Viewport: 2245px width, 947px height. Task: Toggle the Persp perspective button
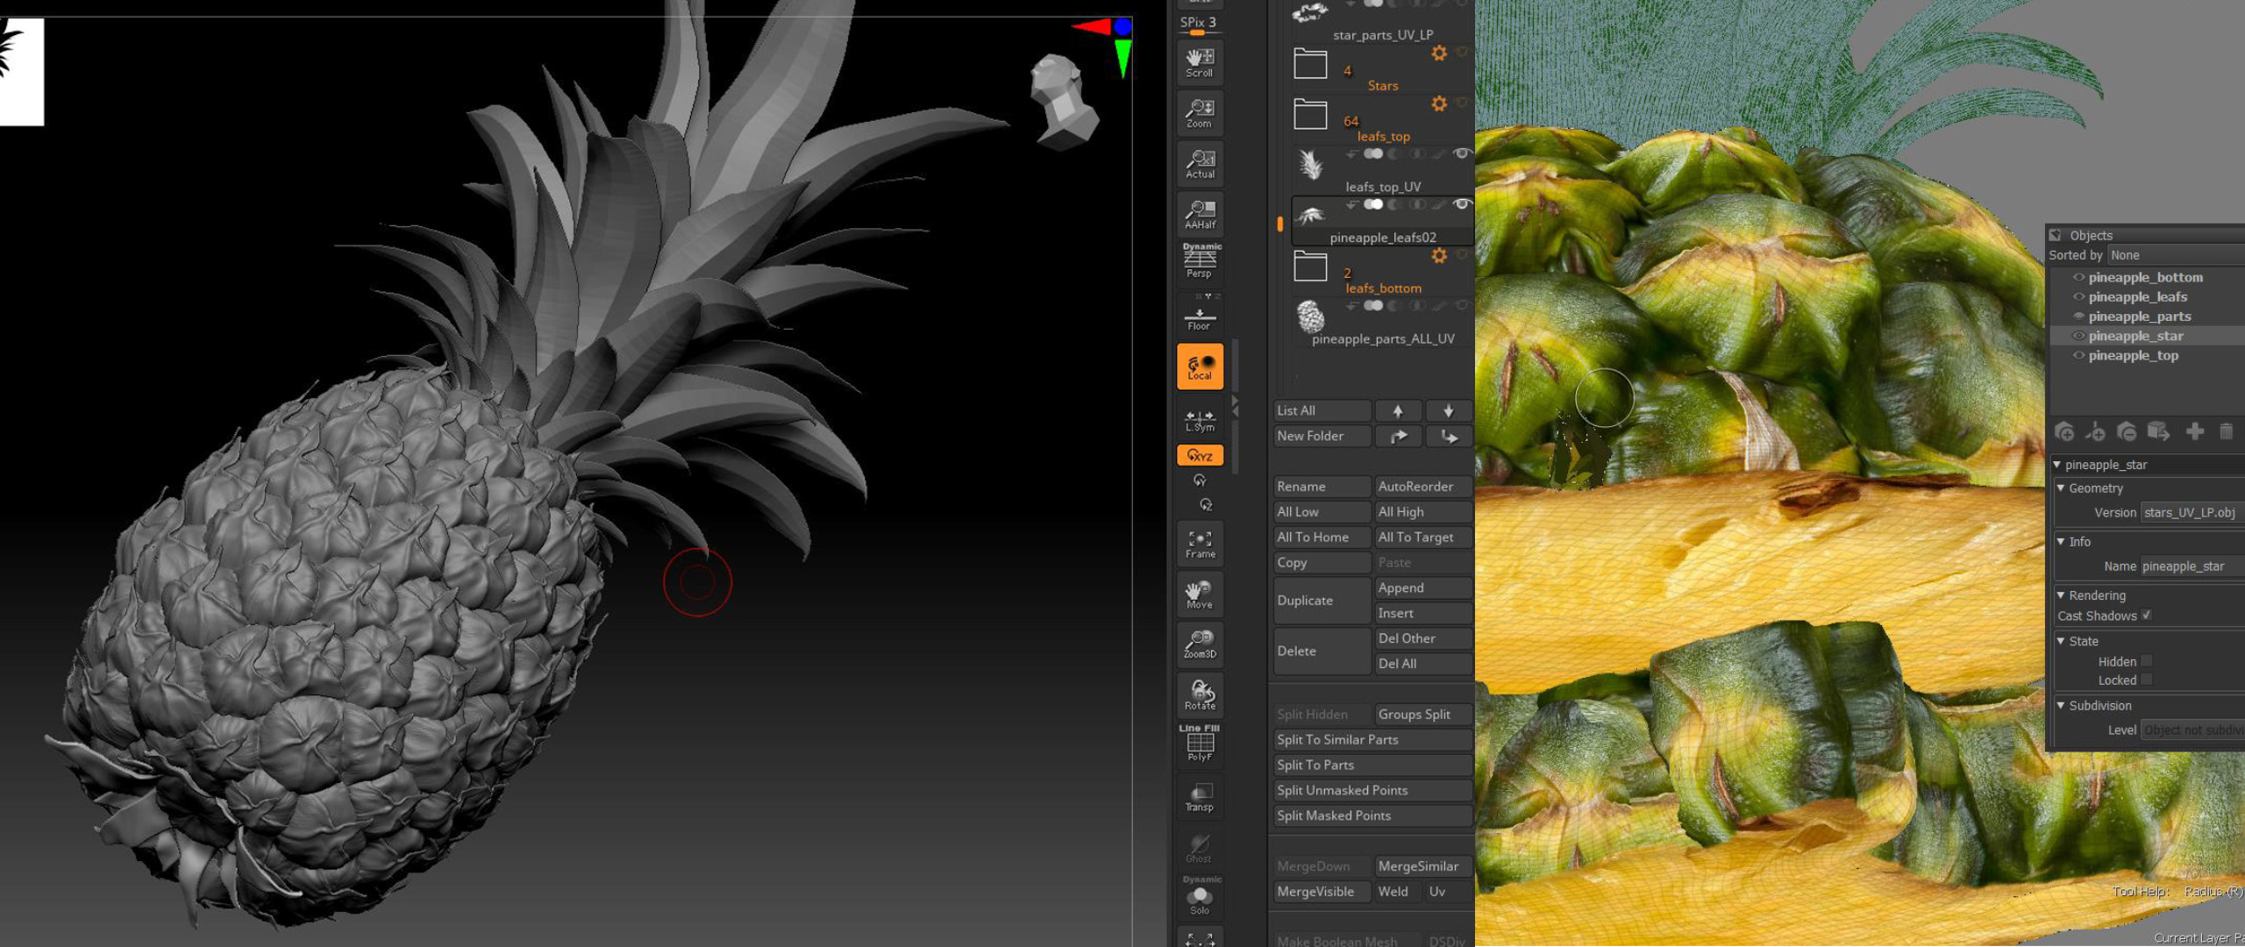pyautogui.click(x=1200, y=261)
